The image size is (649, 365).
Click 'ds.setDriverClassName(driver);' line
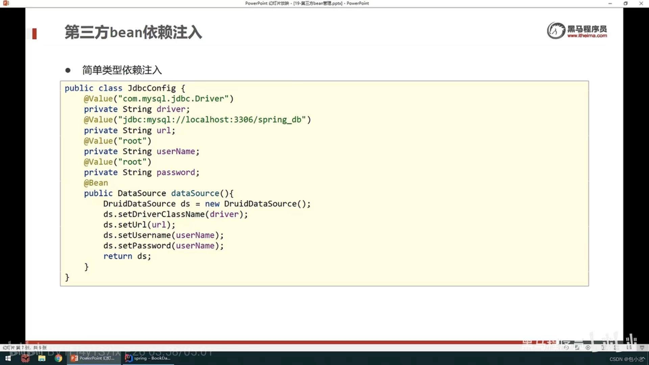pos(176,214)
